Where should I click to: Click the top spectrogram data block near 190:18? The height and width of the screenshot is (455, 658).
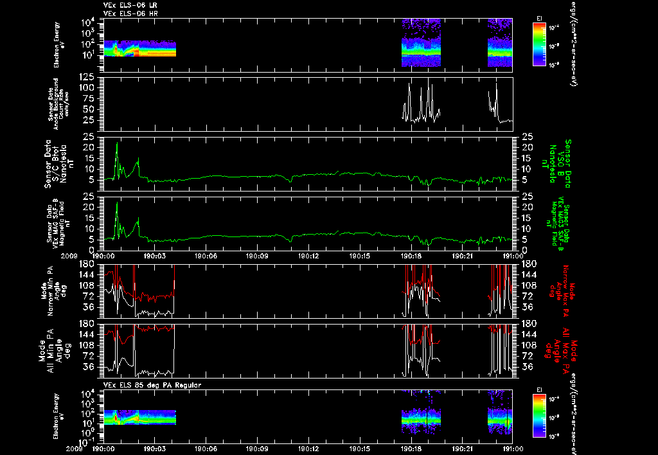(x=422, y=43)
